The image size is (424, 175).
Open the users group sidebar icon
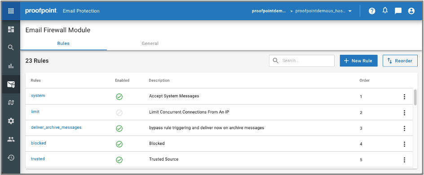[x=11, y=140]
